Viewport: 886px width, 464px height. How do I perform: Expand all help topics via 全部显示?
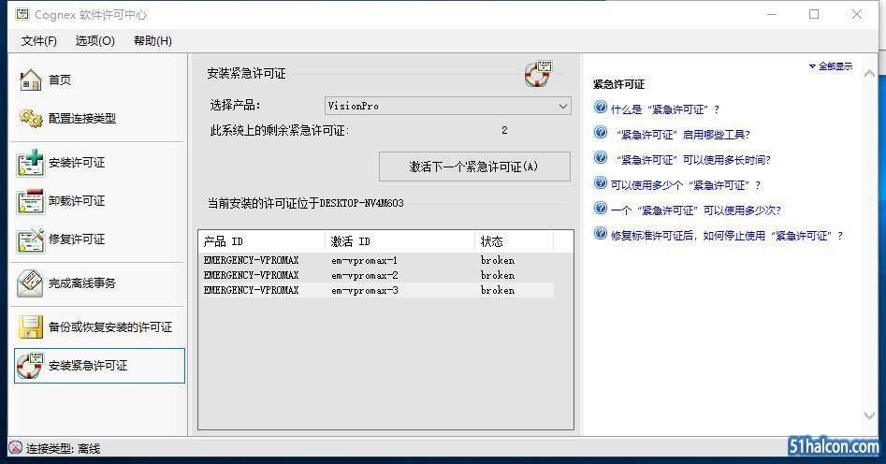point(831,66)
